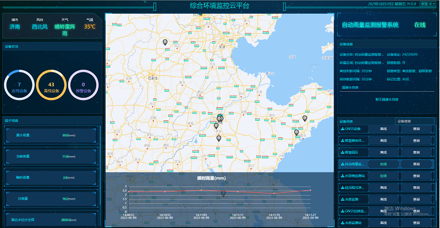Viewport: 440px width, 228px height.
Task: Select the GNSS设备 device name
Action: (353, 129)
